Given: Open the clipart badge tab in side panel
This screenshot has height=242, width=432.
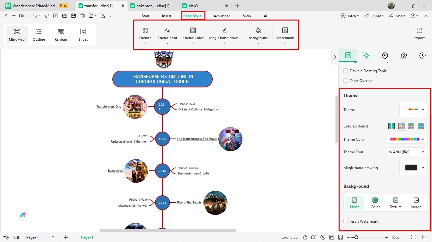Looking at the screenshot, I should [x=404, y=56].
